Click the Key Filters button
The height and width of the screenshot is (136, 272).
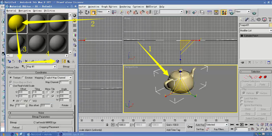pyautogui.click(x=219, y=129)
